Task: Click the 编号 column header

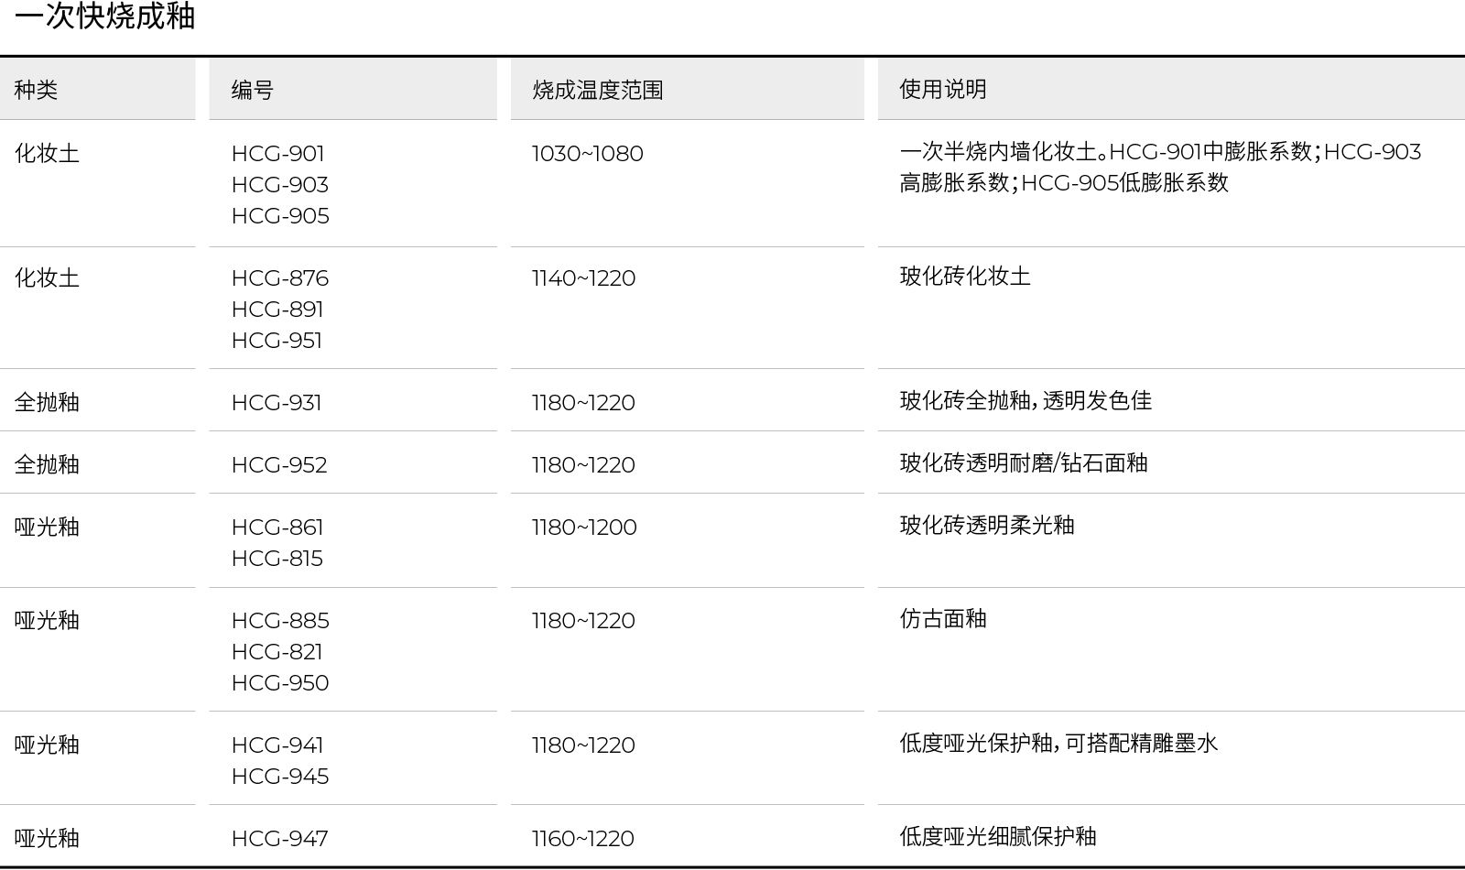Action: (253, 90)
